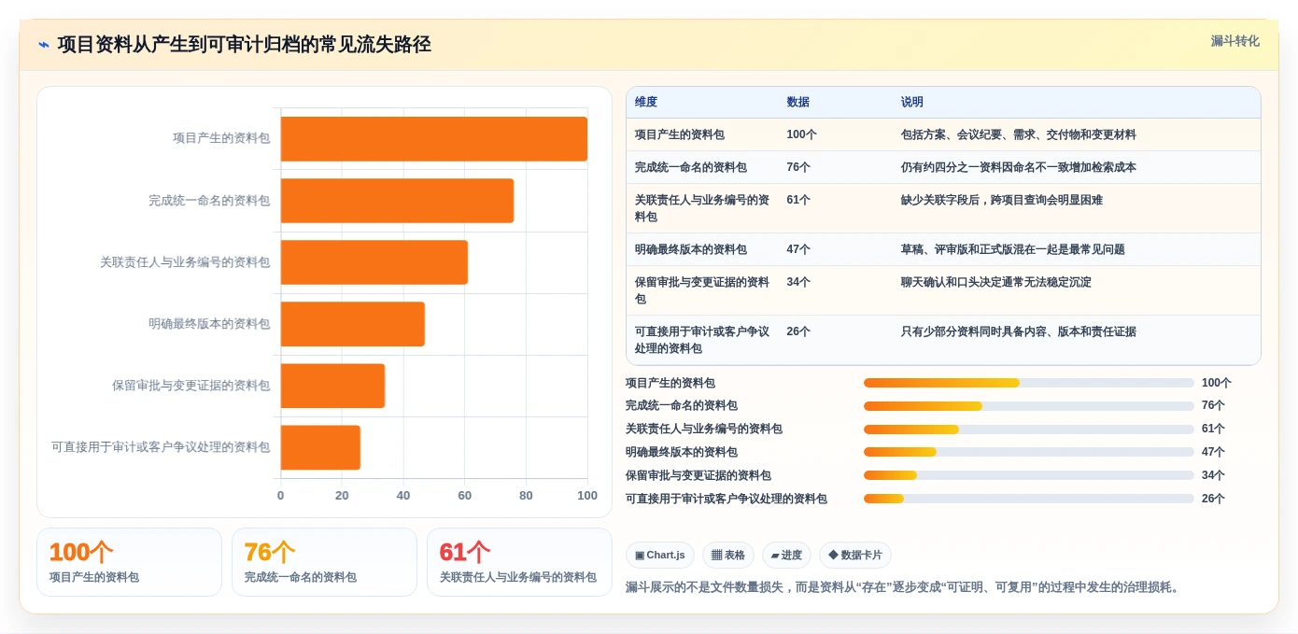This screenshot has height=634, width=1298.
Task: Click chart y-axis label 项目产生的资料包
Action: (x=221, y=138)
